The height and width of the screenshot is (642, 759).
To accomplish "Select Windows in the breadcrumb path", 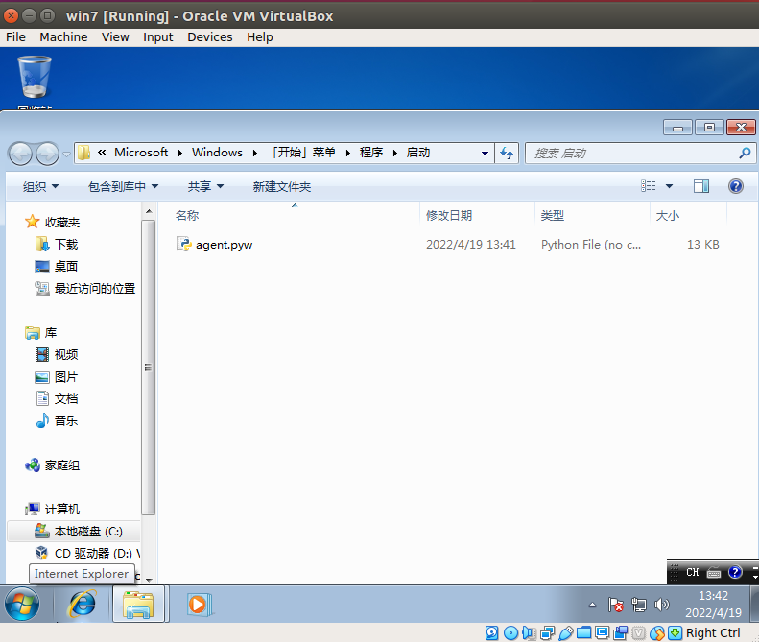I will 217,153.
